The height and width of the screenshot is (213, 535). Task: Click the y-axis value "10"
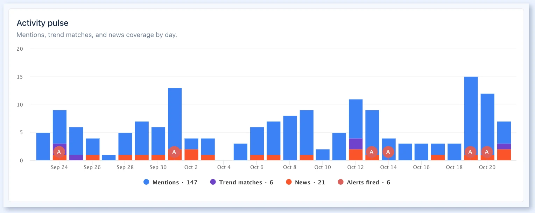(20, 105)
